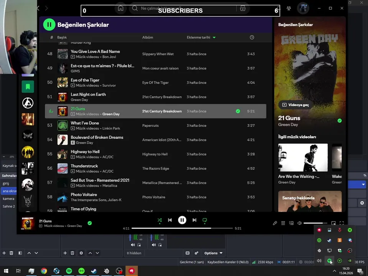Seek on the song progress bar

(182, 228)
